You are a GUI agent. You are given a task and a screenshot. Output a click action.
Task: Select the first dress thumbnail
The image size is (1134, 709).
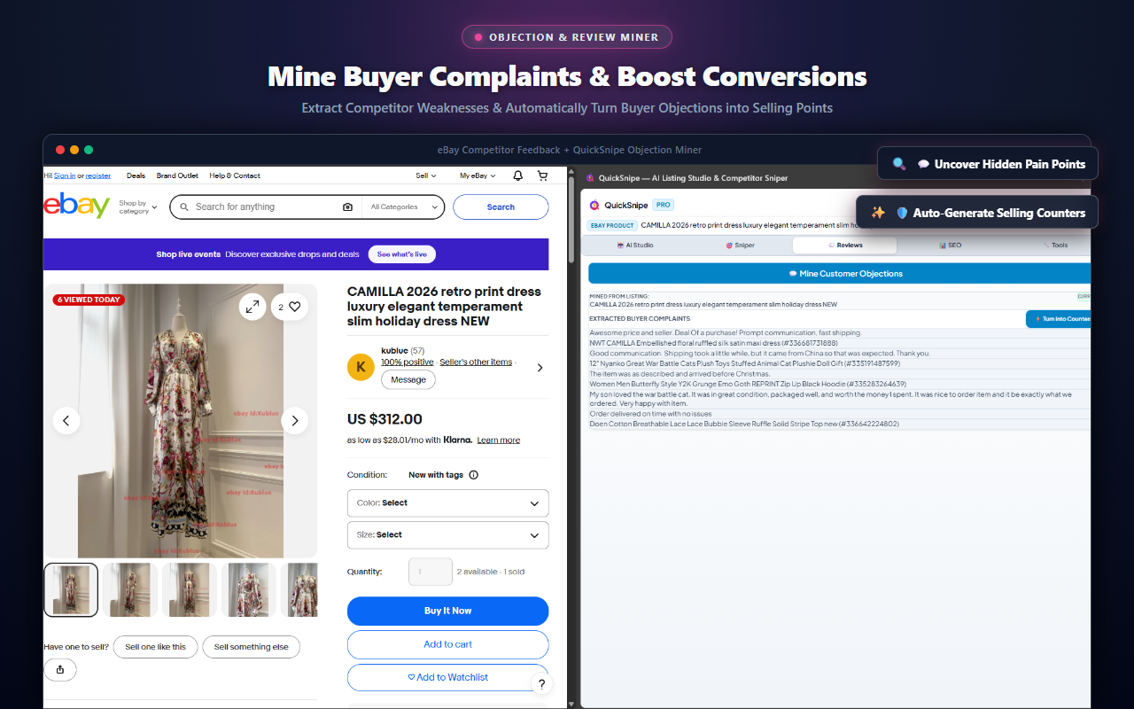[72, 589]
